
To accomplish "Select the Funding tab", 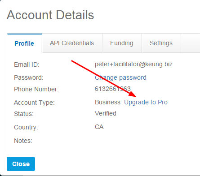I will (122, 43).
